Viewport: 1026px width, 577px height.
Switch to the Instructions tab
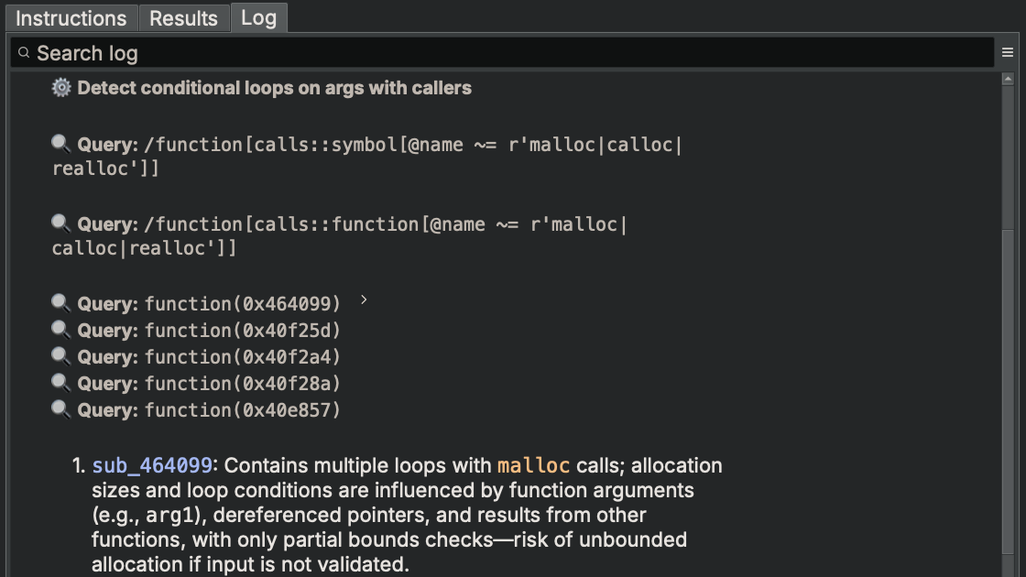pos(71,17)
